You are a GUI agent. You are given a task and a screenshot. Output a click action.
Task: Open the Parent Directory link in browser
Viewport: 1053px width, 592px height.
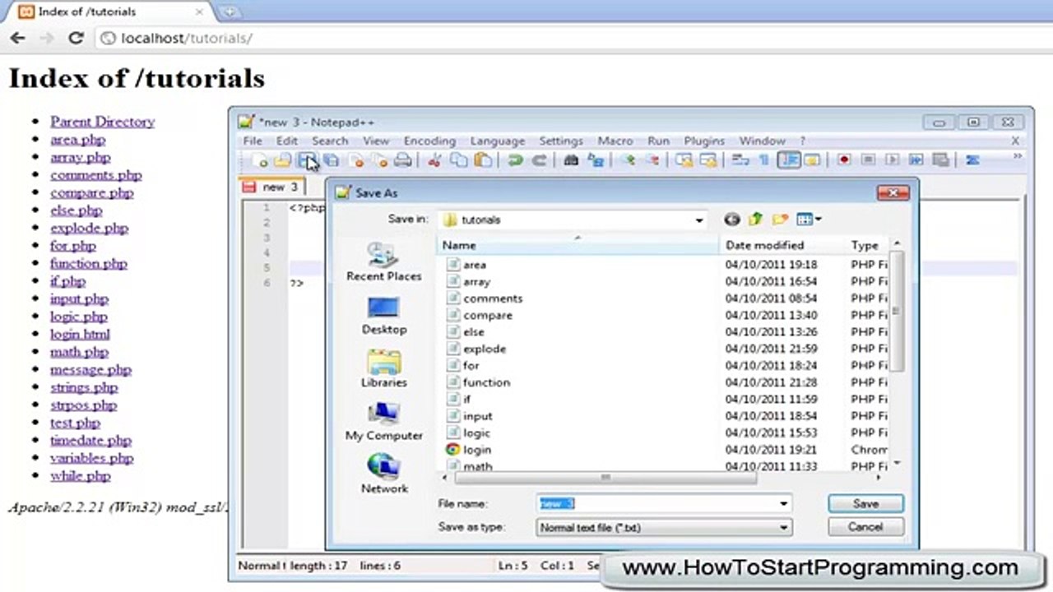[x=102, y=122]
